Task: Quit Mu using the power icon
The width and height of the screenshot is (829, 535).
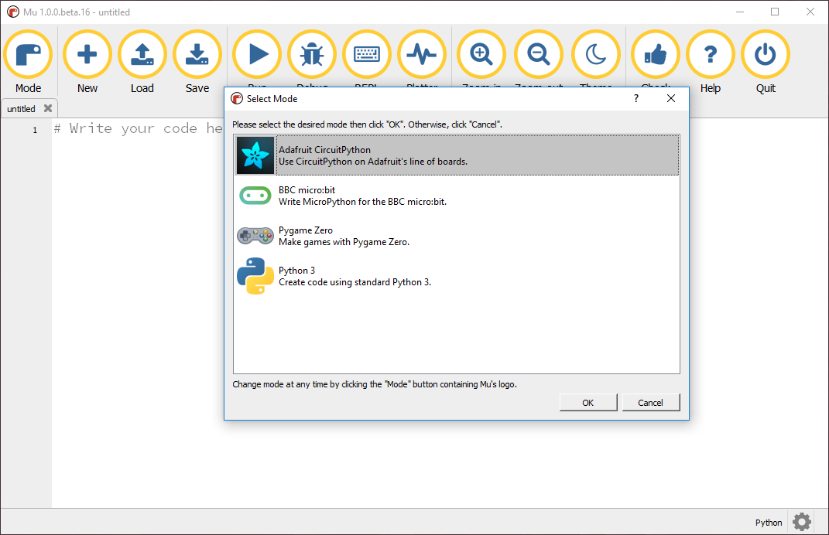Action: tap(766, 54)
